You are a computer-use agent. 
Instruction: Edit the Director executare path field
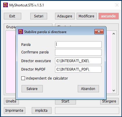tap(78, 61)
